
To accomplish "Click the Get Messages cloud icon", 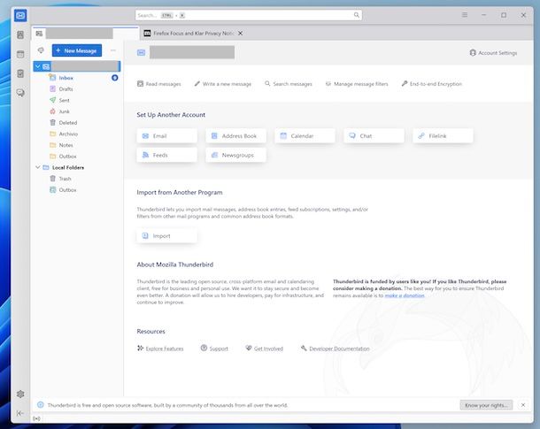I will (41, 50).
